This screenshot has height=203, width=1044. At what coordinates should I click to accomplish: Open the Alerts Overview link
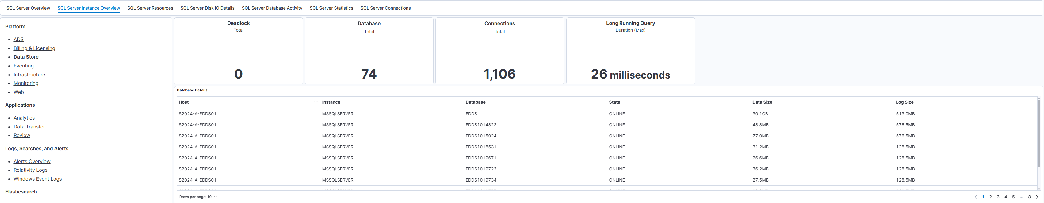[32, 161]
